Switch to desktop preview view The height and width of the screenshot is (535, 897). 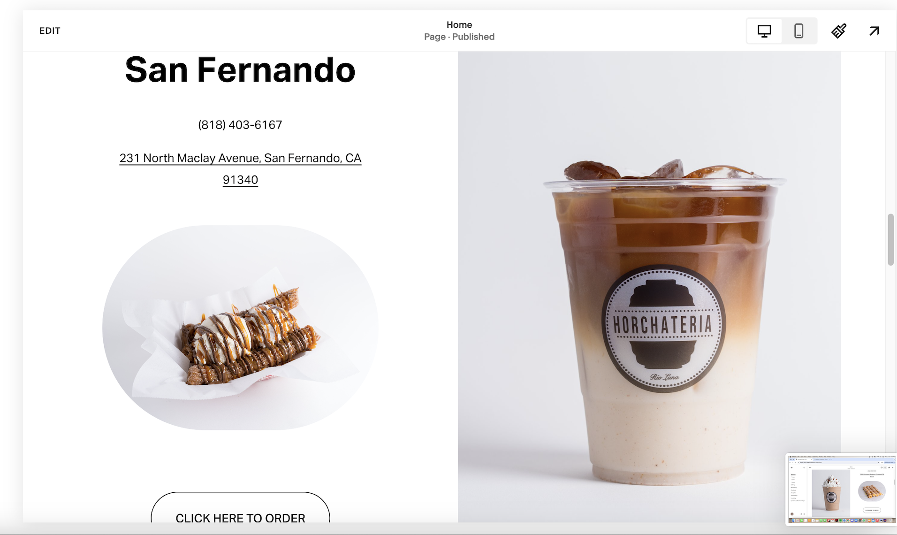[764, 31]
